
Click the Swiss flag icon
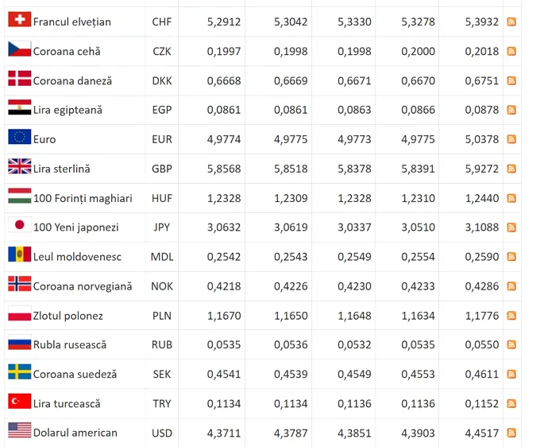[x=20, y=19]
